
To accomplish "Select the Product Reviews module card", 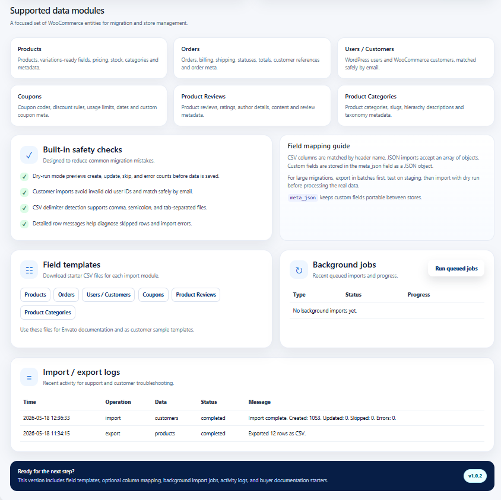I will click(x=252, y=106).
